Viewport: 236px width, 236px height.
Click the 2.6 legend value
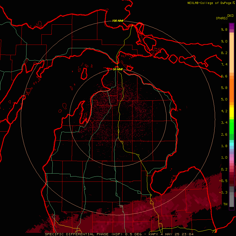(224, 135)
